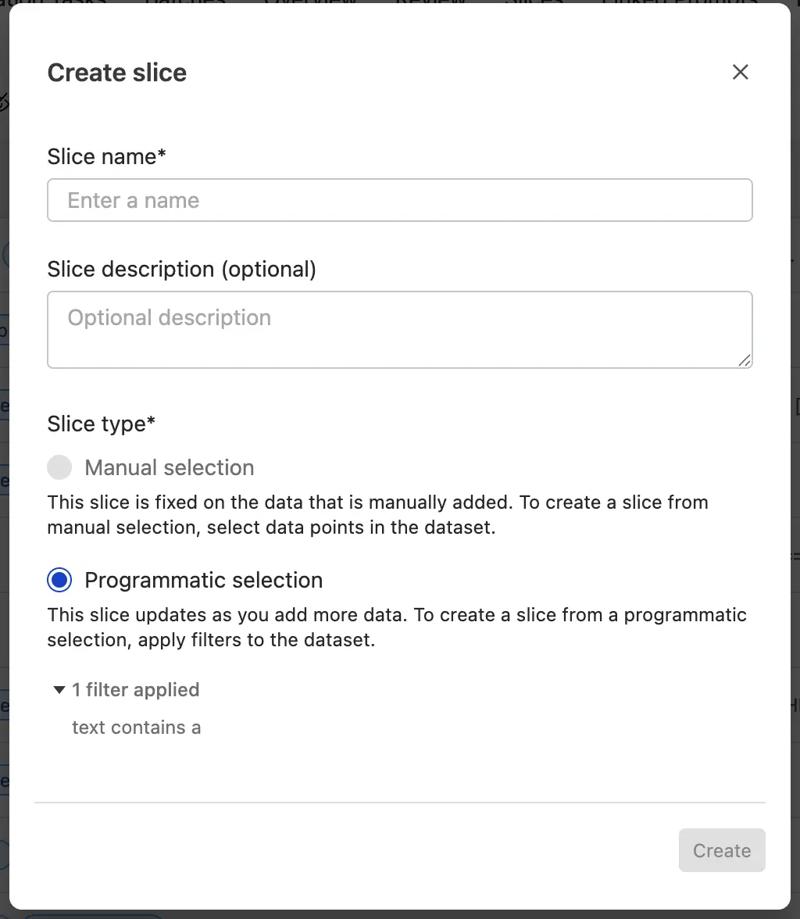Image resolution: width=800 pixels, height=919 pixels.
Task: Toggle the slice type to Programmatic selection
Action: coord(59,580)
